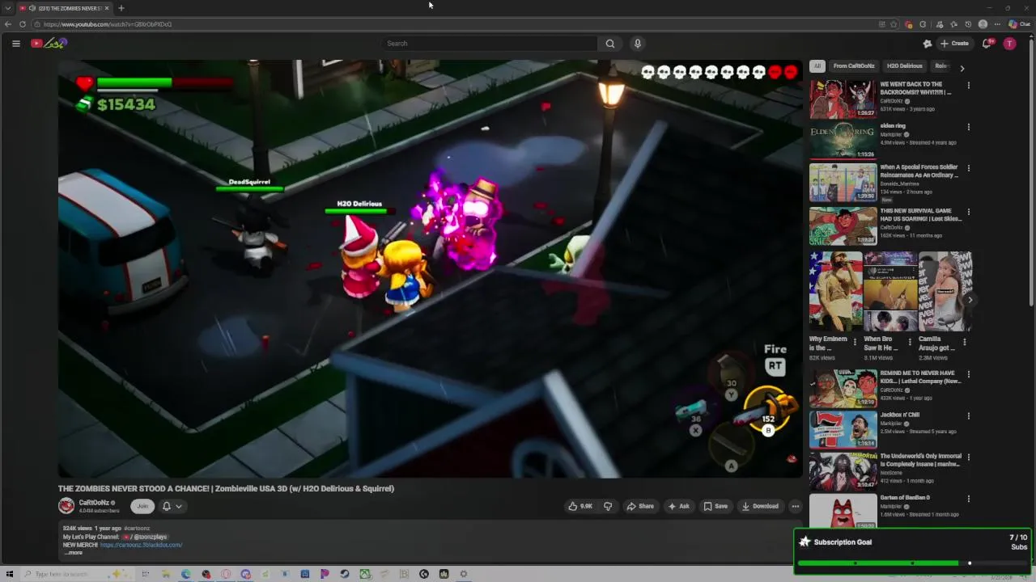Click the green player health bar
Image resolution: width=1036 pixels, height=582 pixels.
(x=134, y=82)
